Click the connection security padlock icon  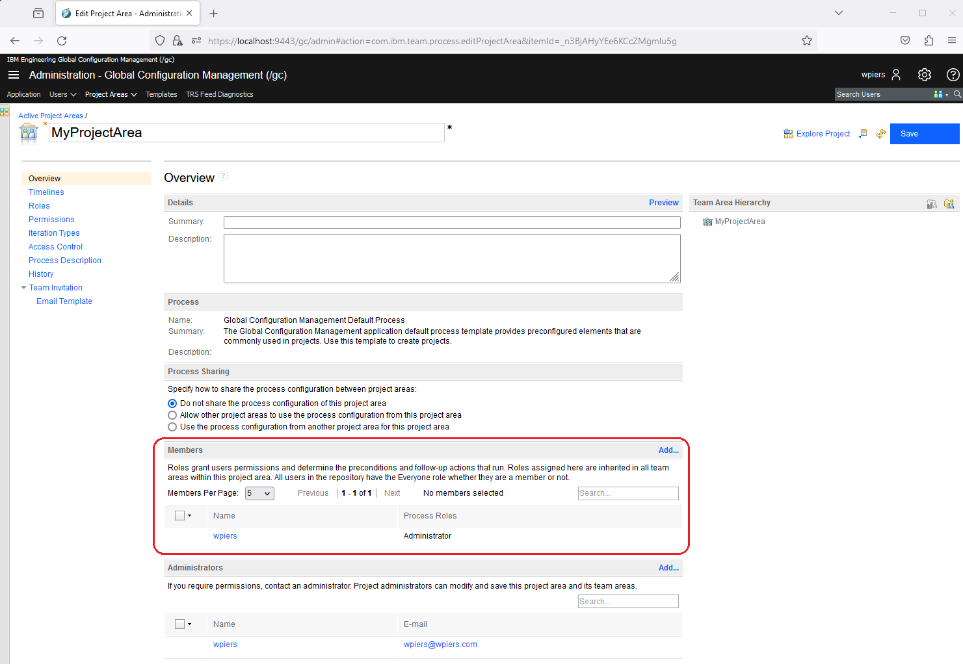tap(178, 40)
